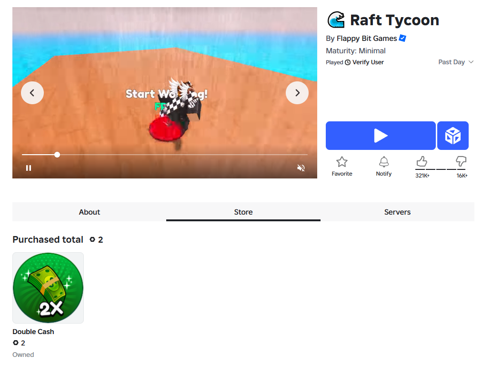Like the game with thumbs up
Screen dimensions: 482x365
coord(422,161)
